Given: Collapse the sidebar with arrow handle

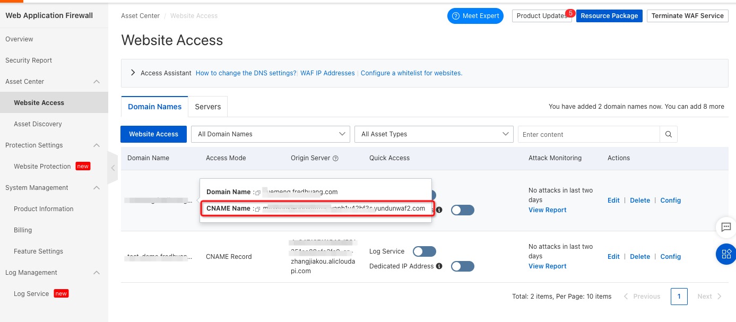Looking at the screenshot, I should pos(112,168).
